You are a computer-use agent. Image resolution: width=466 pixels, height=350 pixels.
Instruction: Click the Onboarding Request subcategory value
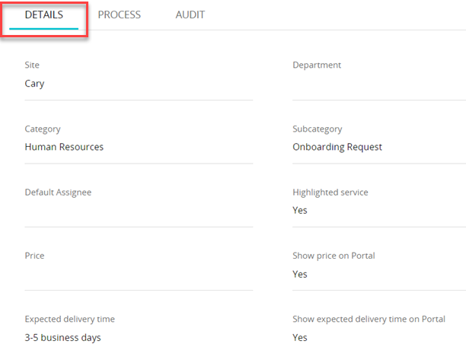pos(337,147)
